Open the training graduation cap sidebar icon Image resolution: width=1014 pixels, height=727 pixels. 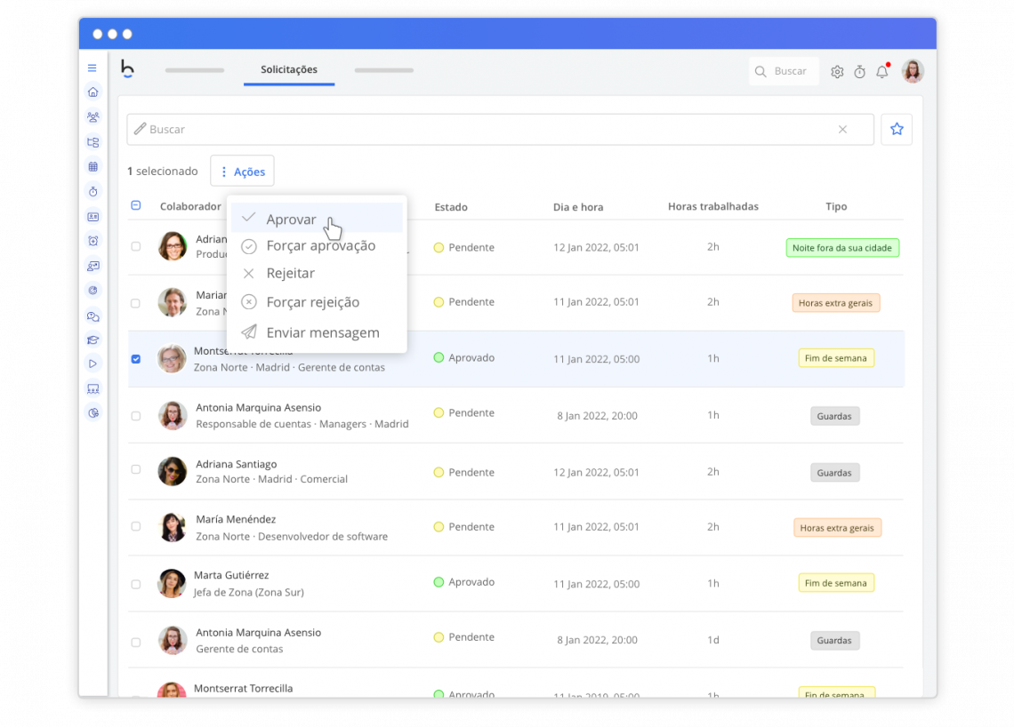pyautogui.click(x=93, y=339)
